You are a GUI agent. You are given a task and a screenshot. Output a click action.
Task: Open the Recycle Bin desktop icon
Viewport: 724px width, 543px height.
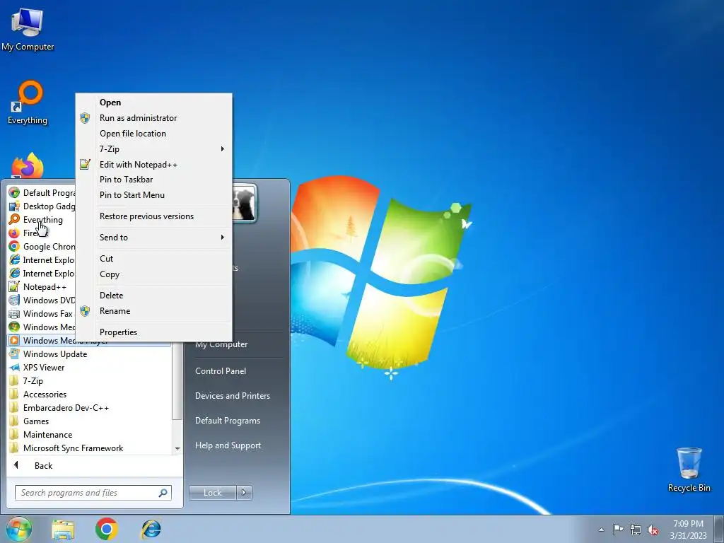click(x=689, y=469)
